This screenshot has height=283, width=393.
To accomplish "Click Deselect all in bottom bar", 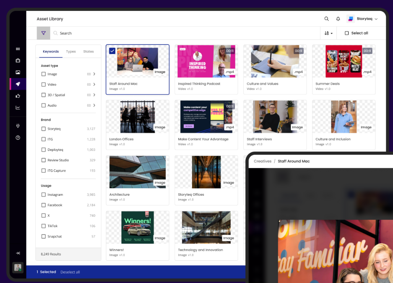I will pyautogui.click(x=70, y=272).
